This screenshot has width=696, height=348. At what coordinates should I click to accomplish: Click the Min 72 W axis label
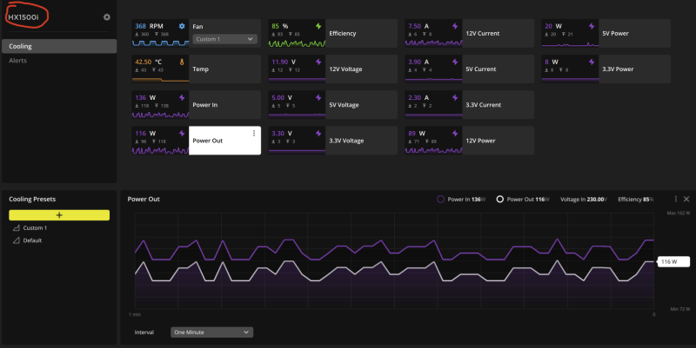[x=680, y=309]
